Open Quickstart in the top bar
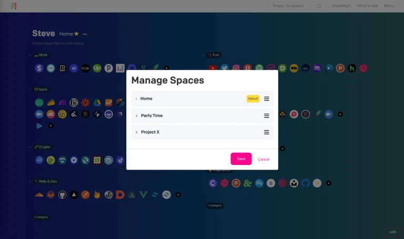Image resolution: width=404 pixels, height=239 pixels. point(341,6)
